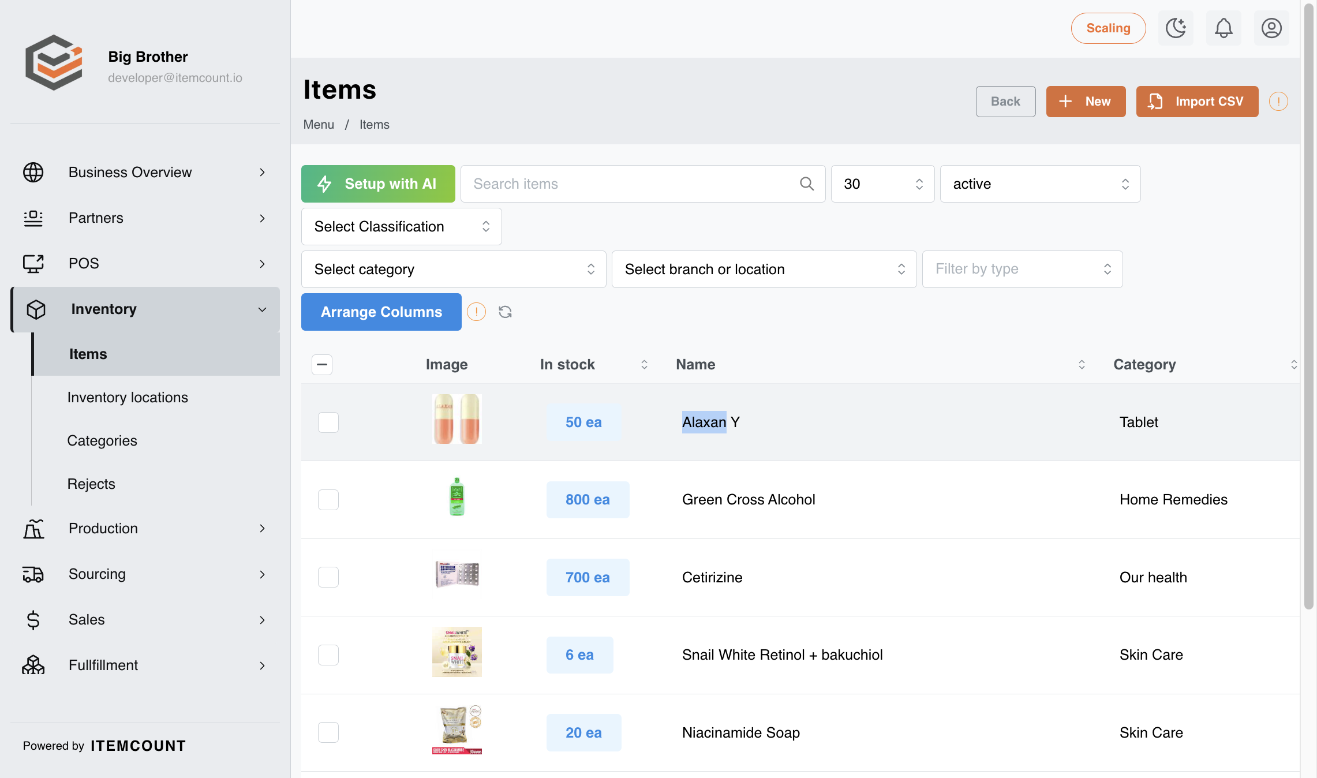The image size is (1317, 778).
Task: Click the magnifier icon in search box
Action: click(x=807, y=184)
